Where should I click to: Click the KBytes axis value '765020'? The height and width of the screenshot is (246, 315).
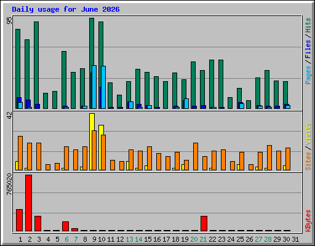click(x=9, y=184)
